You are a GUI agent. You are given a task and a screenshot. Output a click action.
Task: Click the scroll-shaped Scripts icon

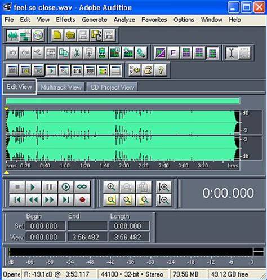pyautogui.click(x=148, y=70)
